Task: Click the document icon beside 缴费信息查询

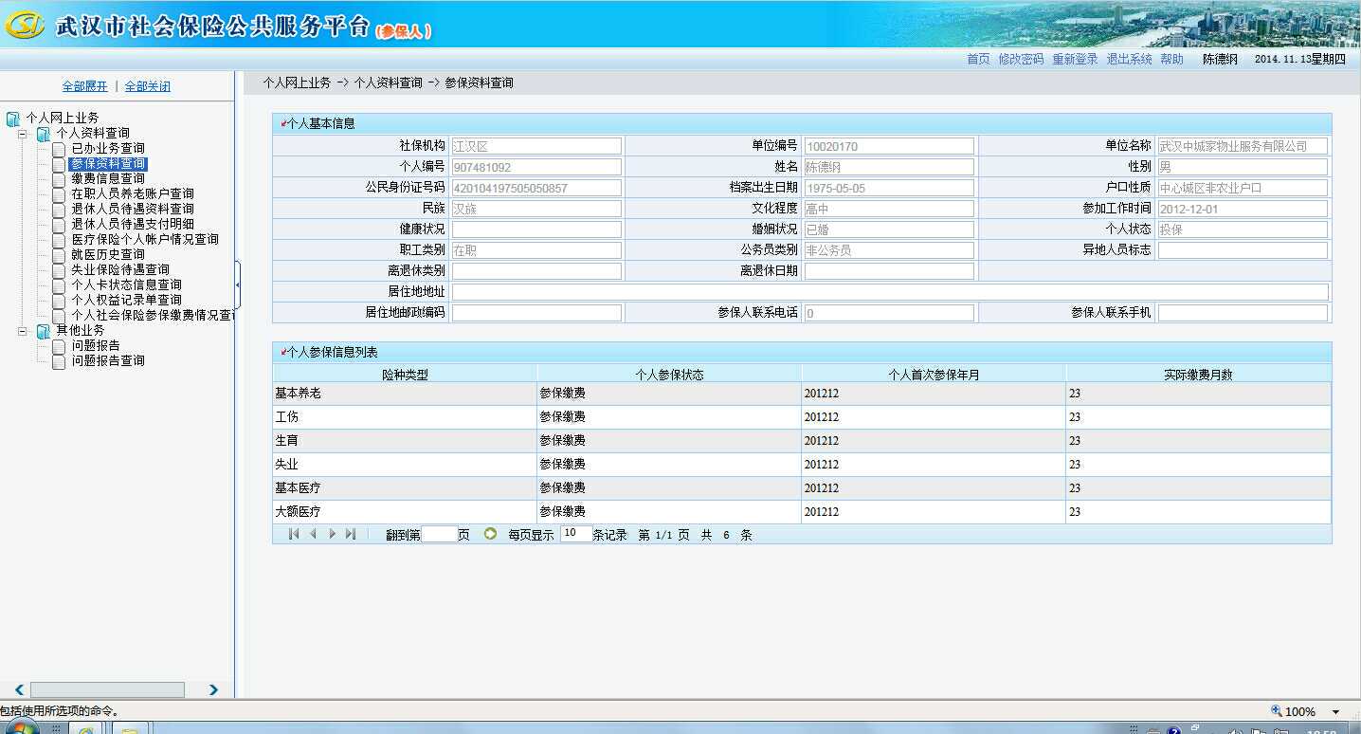Action: point(59,179)
